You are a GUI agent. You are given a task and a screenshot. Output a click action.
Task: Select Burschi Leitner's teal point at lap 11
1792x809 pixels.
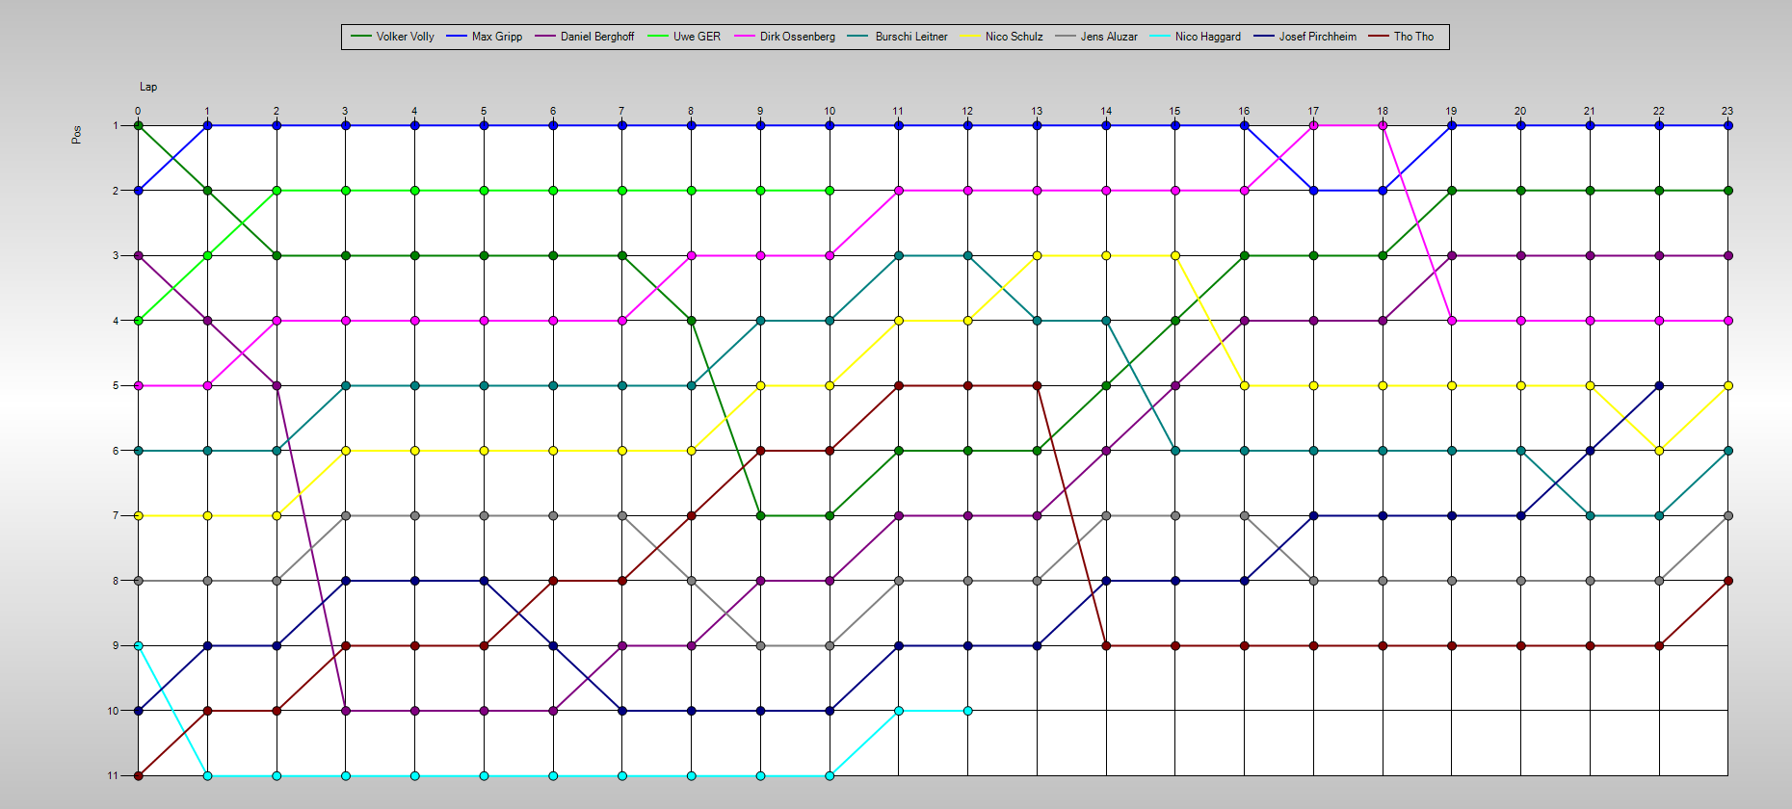(899, 255)
